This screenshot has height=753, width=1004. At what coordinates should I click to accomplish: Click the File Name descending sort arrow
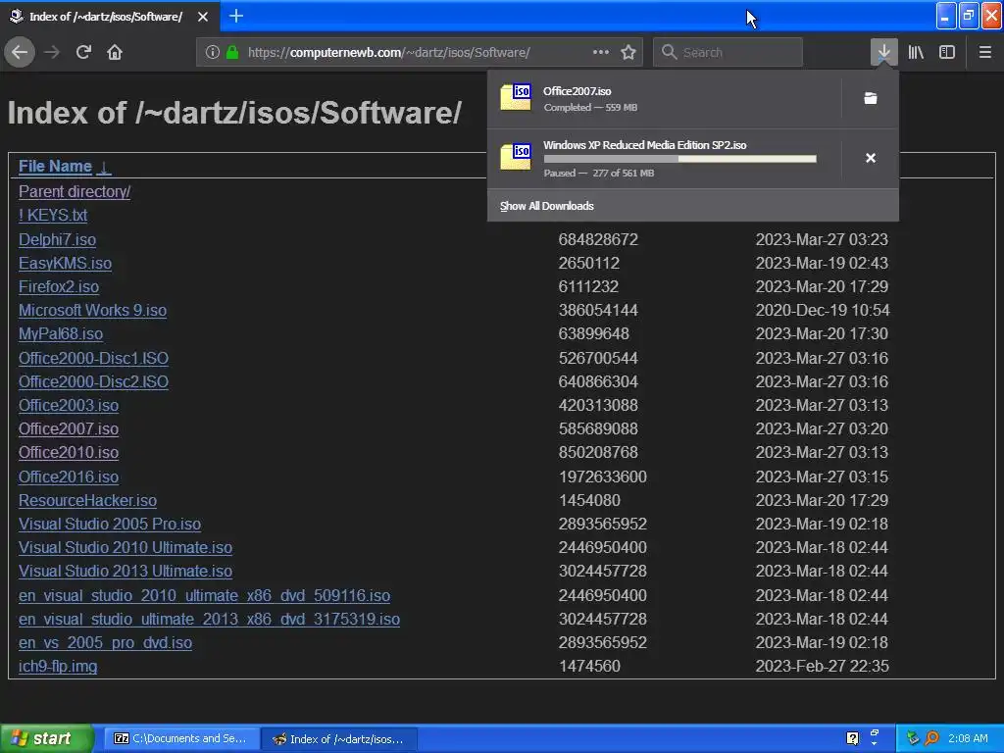click(x=104, y=167)
